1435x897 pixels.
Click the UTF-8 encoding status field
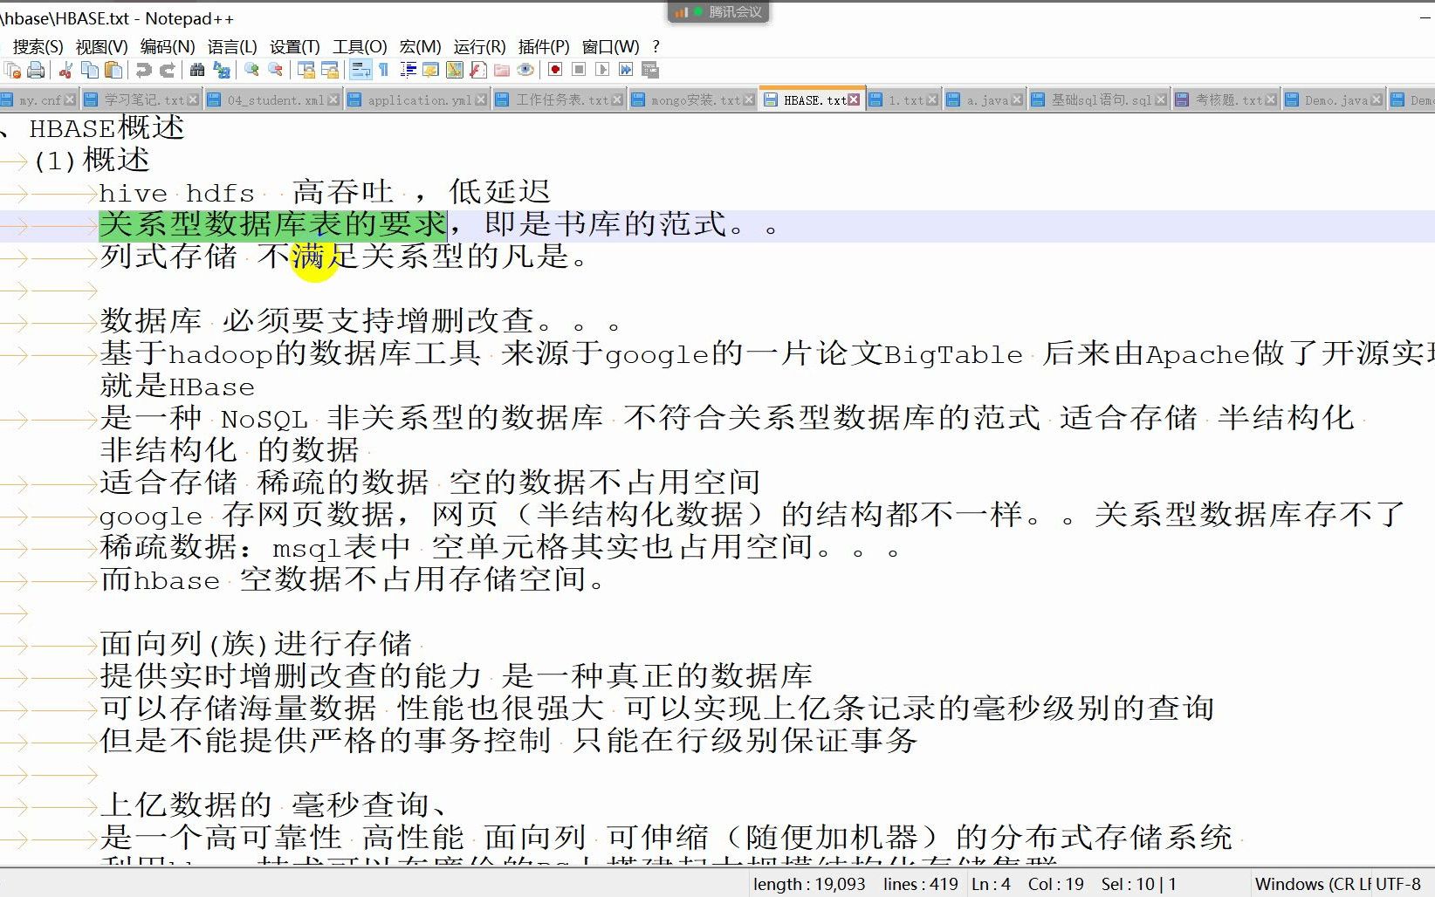click(1397, 884)
